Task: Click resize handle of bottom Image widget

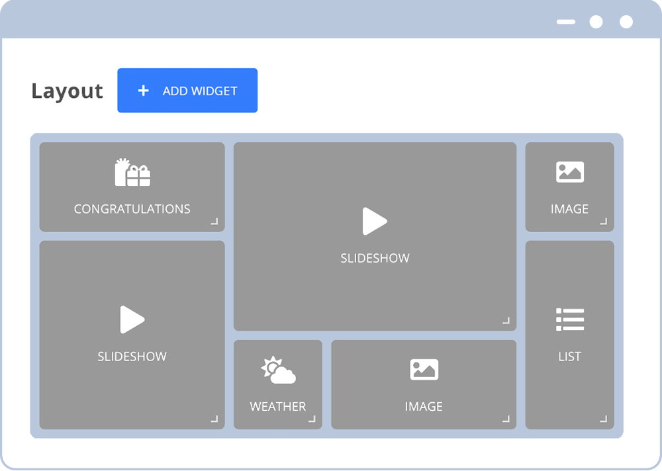Action: point(506,419)
